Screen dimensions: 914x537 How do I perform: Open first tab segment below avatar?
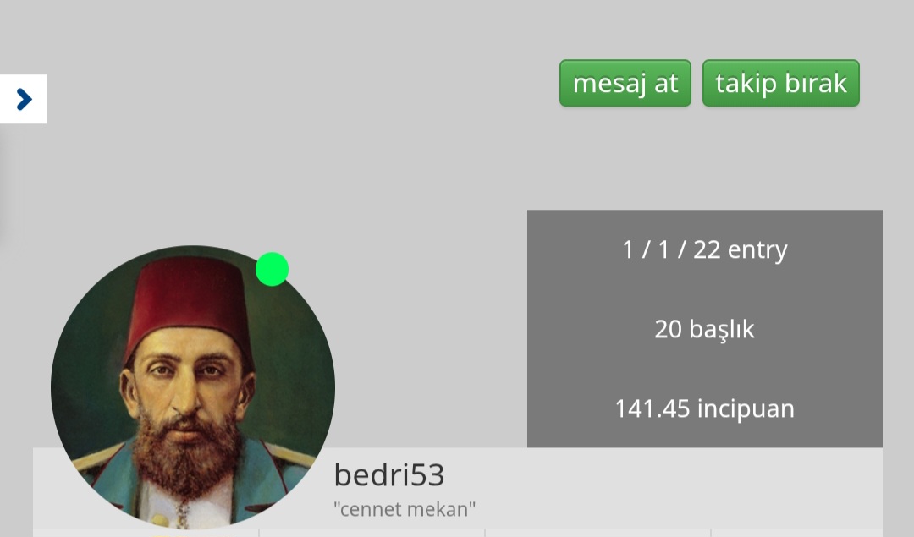146,533
